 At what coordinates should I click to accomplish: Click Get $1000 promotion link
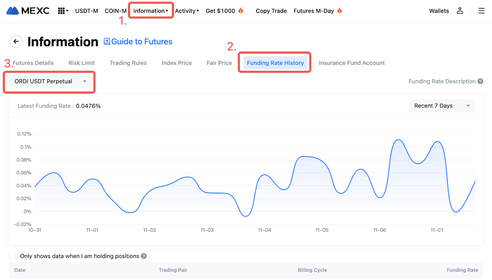220,11
